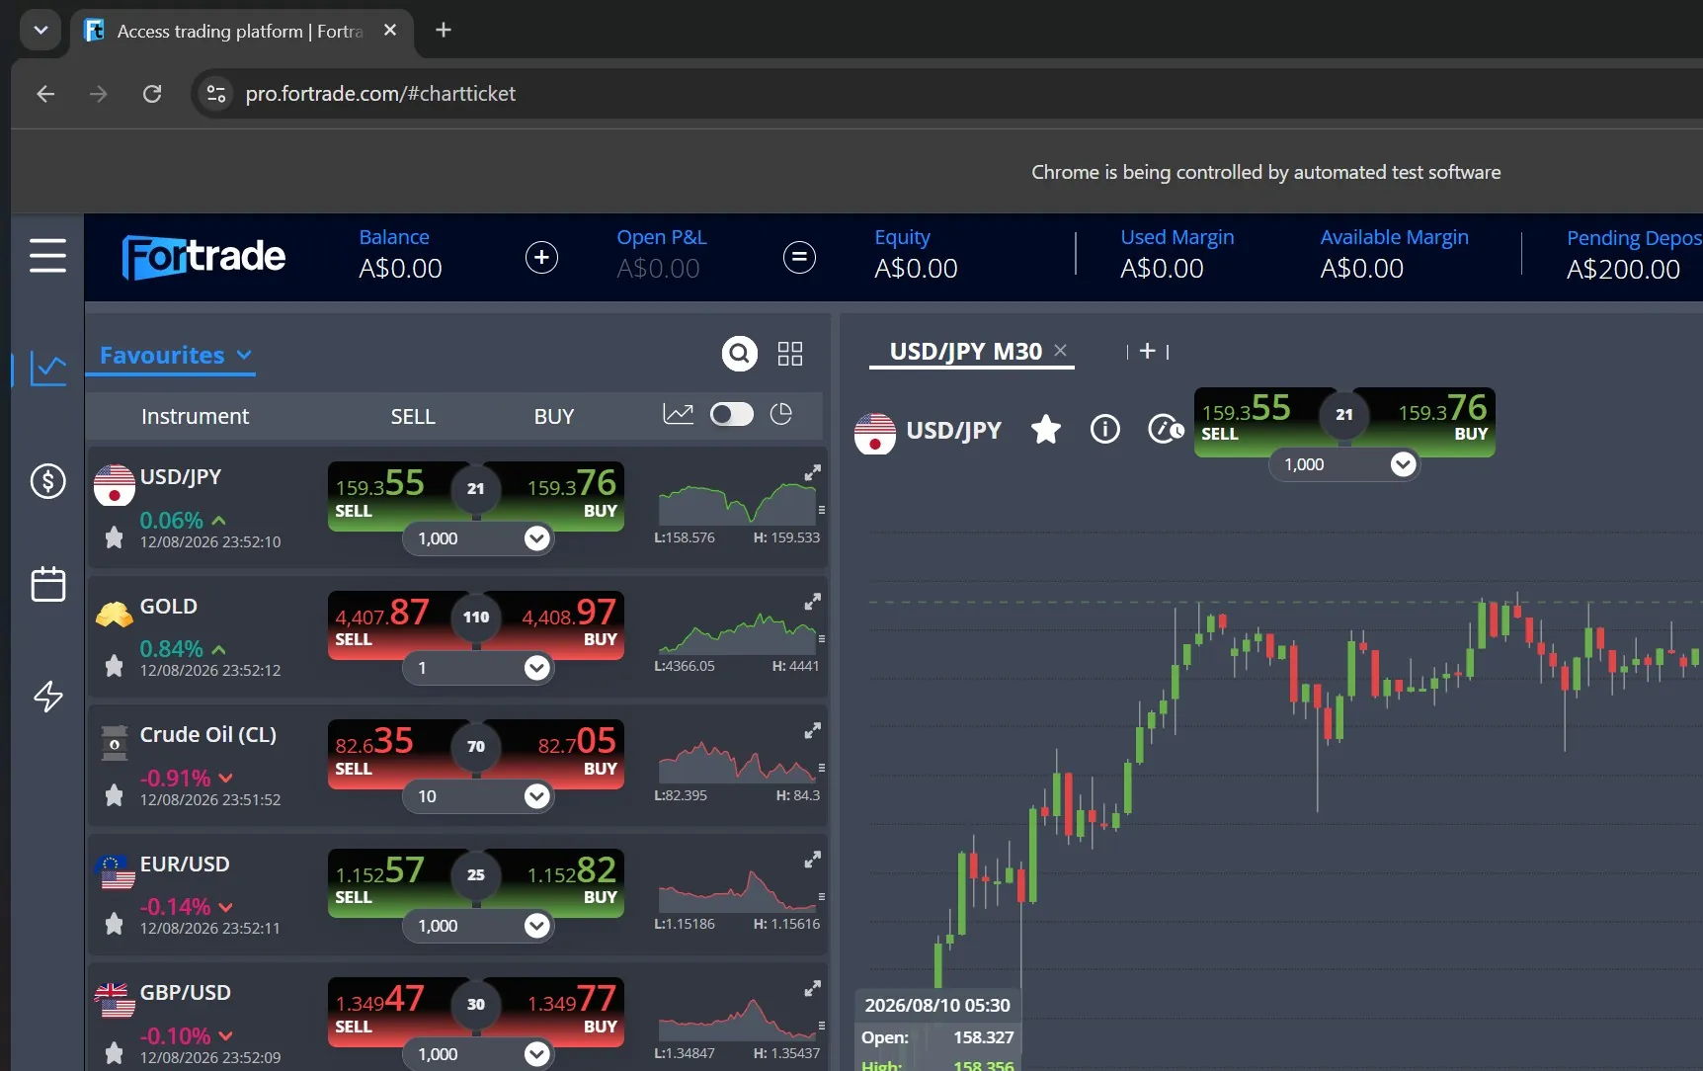The width and height of the screenshot is (1703, 1071).
Task: Expand the Crude Oil mini chart
Action: point(812,731)
